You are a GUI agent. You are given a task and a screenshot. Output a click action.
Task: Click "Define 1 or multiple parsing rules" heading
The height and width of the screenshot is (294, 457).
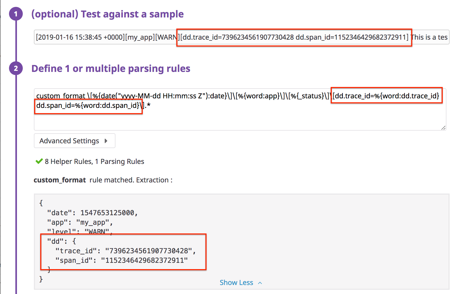coord(111,68)
